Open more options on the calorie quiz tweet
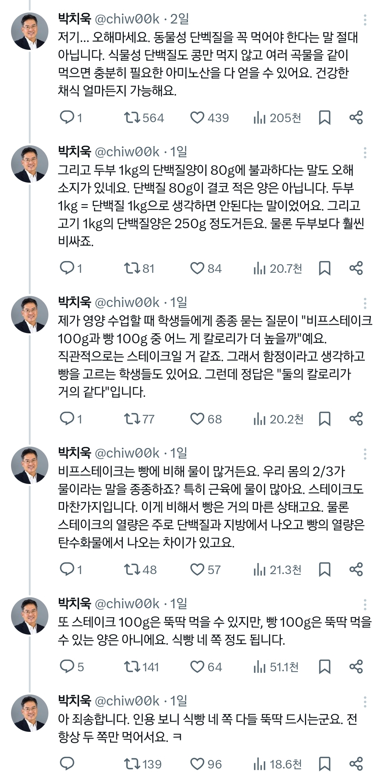 pos(365,303)
